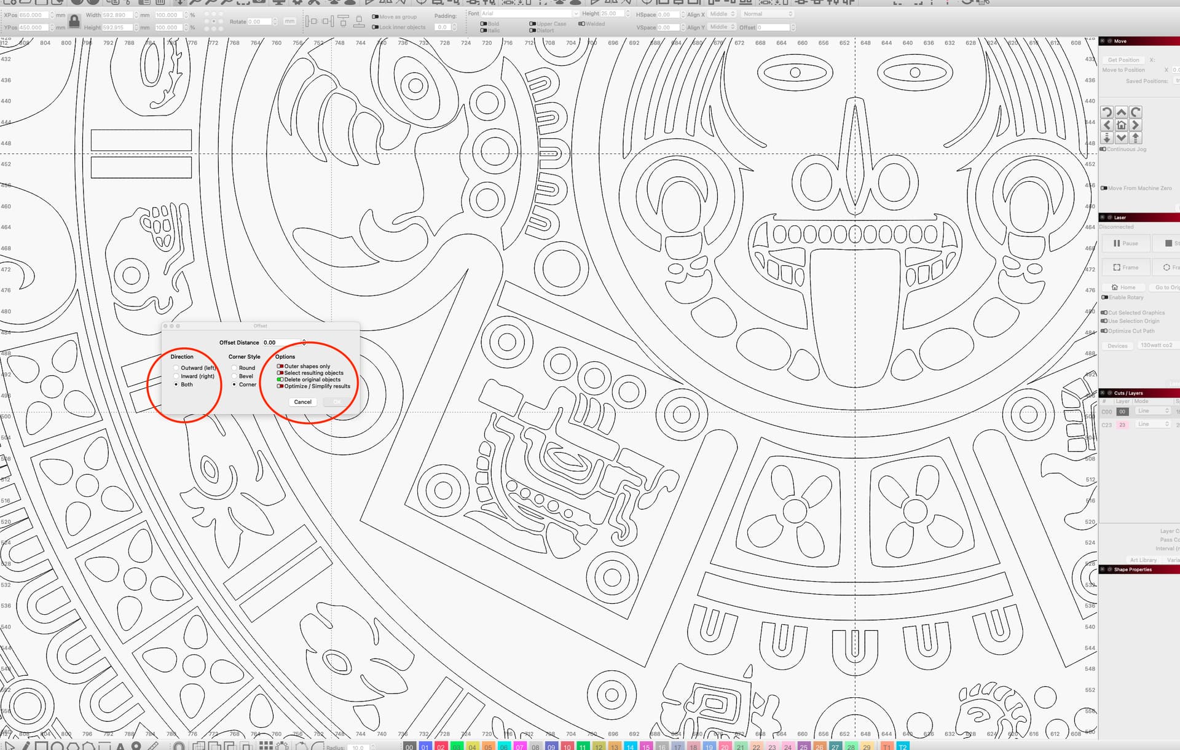Select the black 00 layer color swatch
This screenshot has height=750, width=1180.
click(x=410, y=746)
